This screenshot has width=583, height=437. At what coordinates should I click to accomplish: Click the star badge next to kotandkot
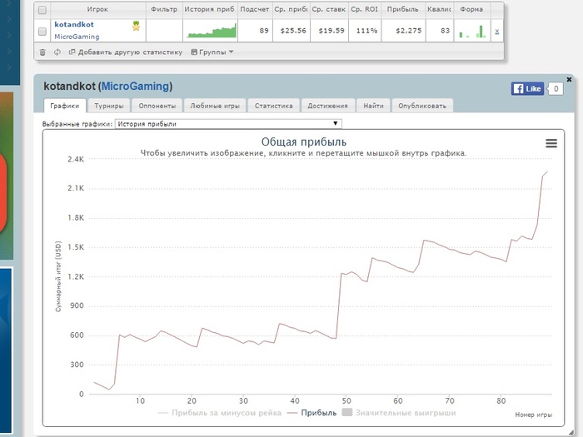(136, 26)
